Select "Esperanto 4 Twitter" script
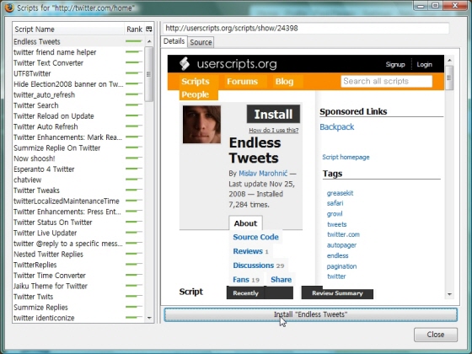Viewport: 472px width, 354px height. click(78, 169)
